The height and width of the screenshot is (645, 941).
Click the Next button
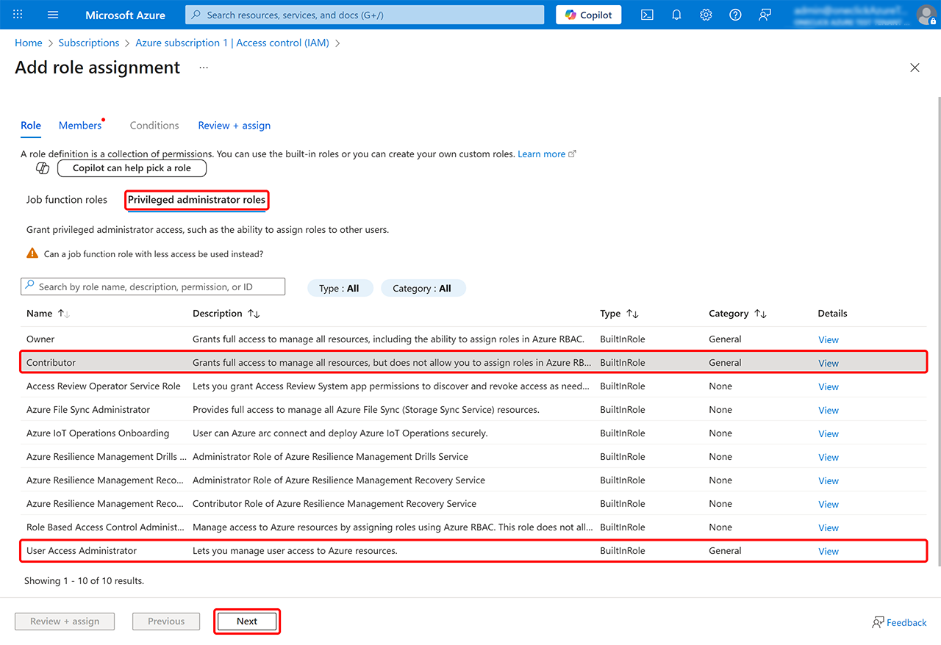(247, 621)
